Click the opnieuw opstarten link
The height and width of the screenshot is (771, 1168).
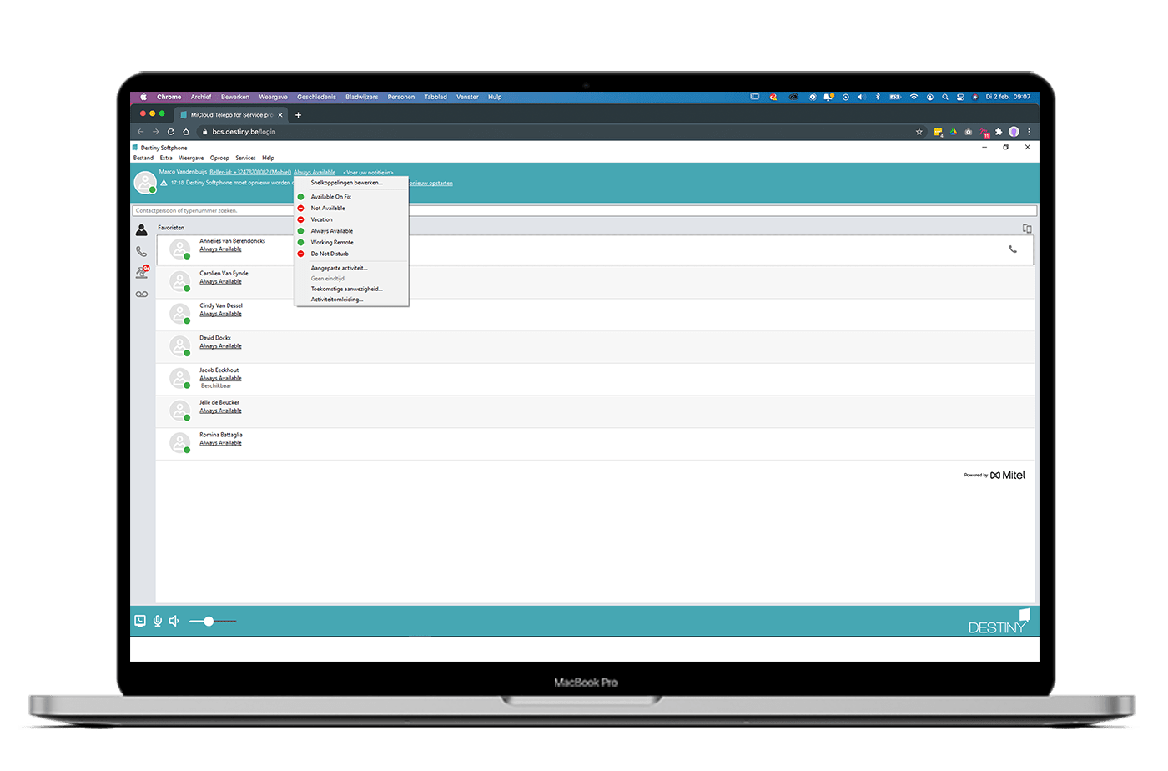pos(430,184)
